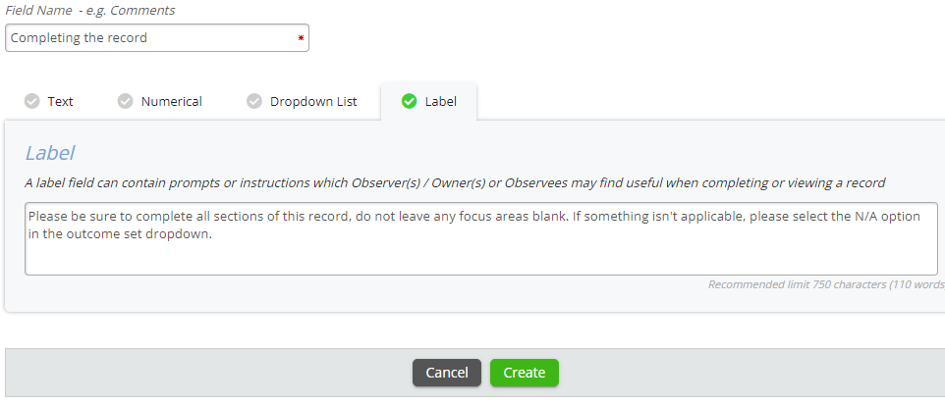Screen dimensions: 945x404
Task: Focus the Field Name input box
Action: [157, 38]
